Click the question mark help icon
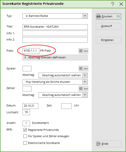Image resolution: width=126 pixels, height=152 pixels. [112, 4]
